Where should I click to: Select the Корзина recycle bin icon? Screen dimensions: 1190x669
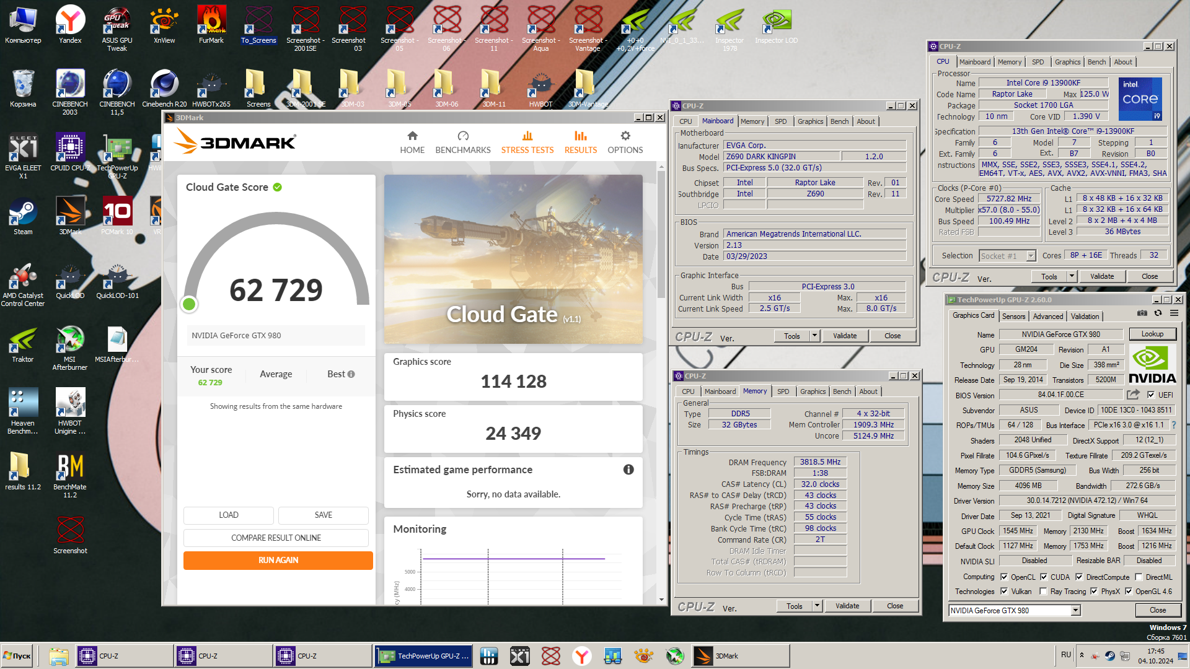(x=23, y=88)
